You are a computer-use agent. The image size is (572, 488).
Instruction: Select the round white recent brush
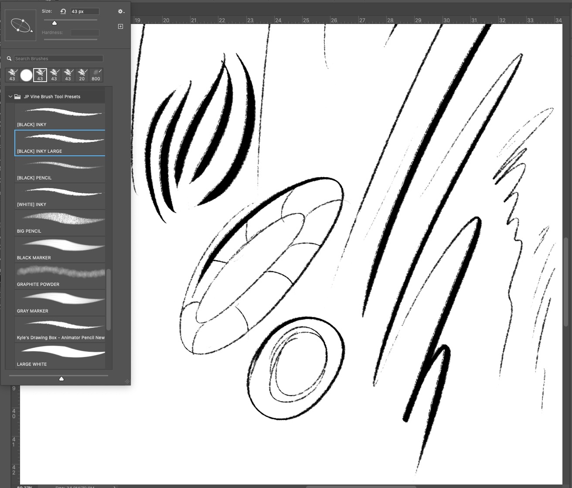(26, 75)
